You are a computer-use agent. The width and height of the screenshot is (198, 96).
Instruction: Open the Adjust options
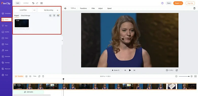click(101, 8)
